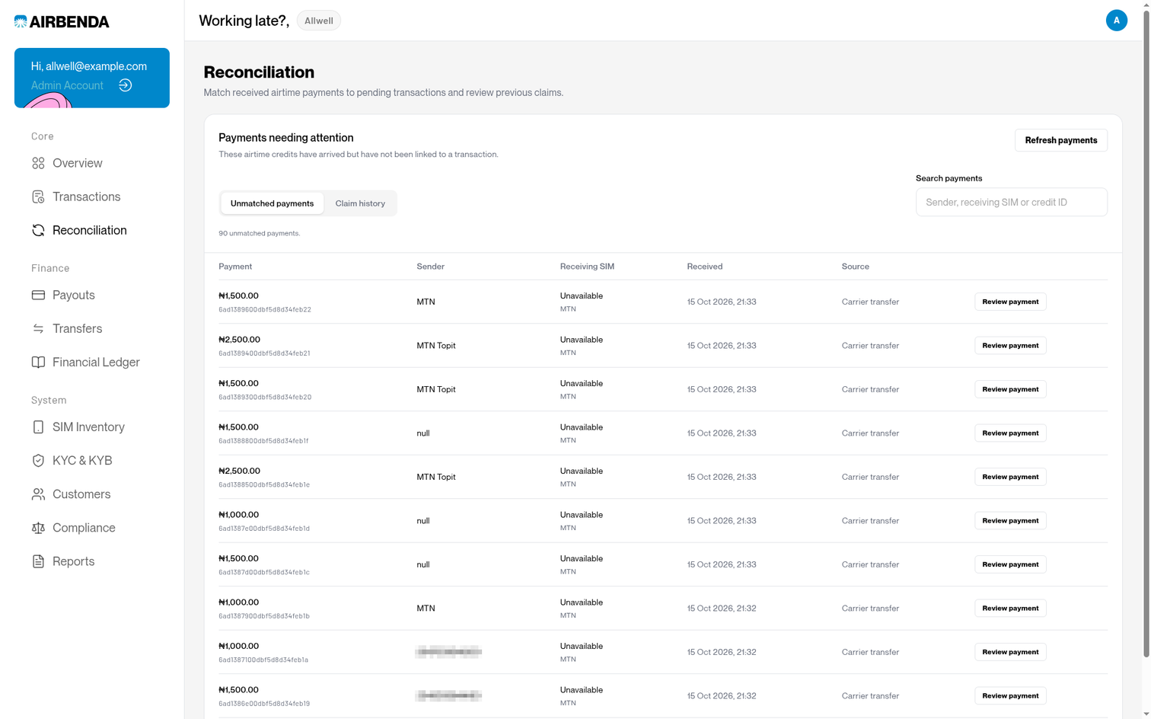This screenshot has height=719, width=1151.
Task: Click the "Reconciliation" page heading
Action: click(x=259, y=72)
